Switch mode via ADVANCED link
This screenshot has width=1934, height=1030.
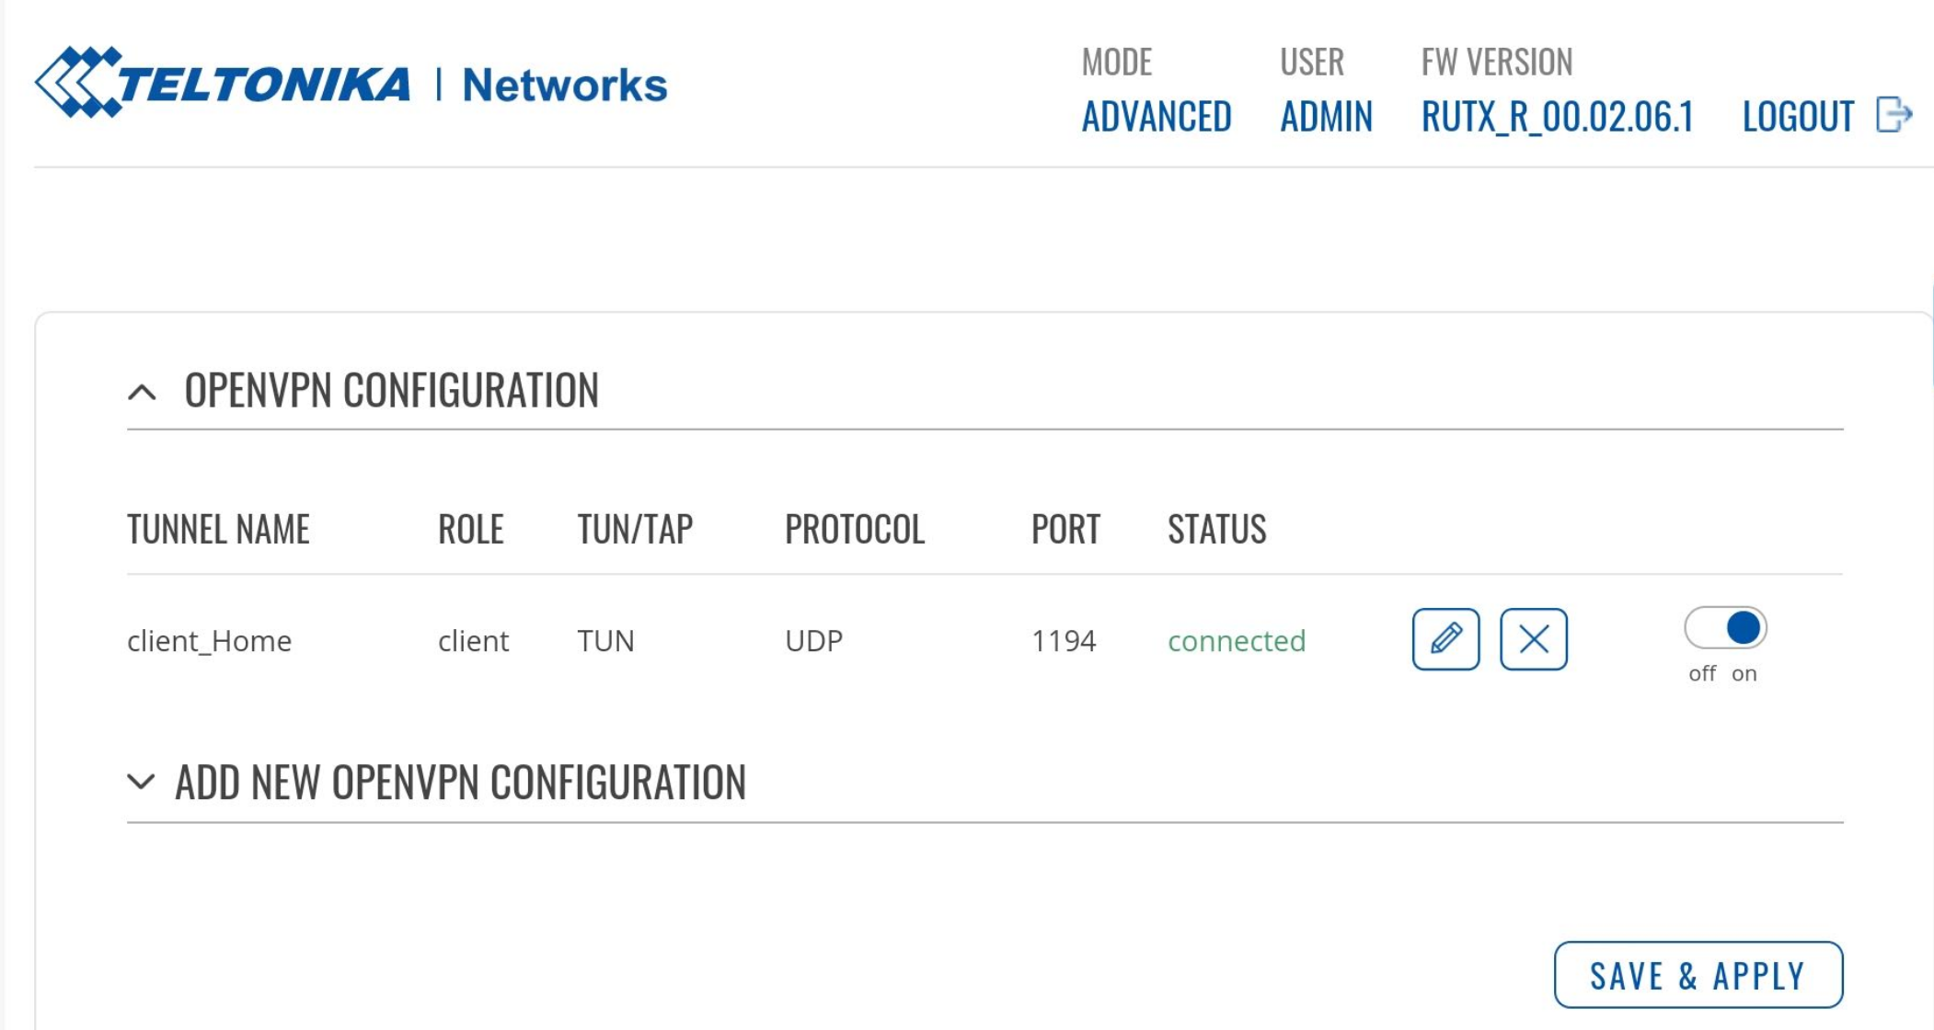(1156, 117)
